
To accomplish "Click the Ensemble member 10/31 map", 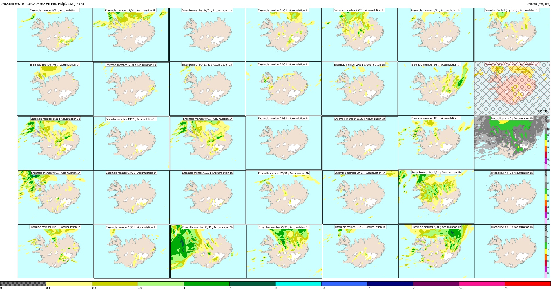I will (55, 251).
